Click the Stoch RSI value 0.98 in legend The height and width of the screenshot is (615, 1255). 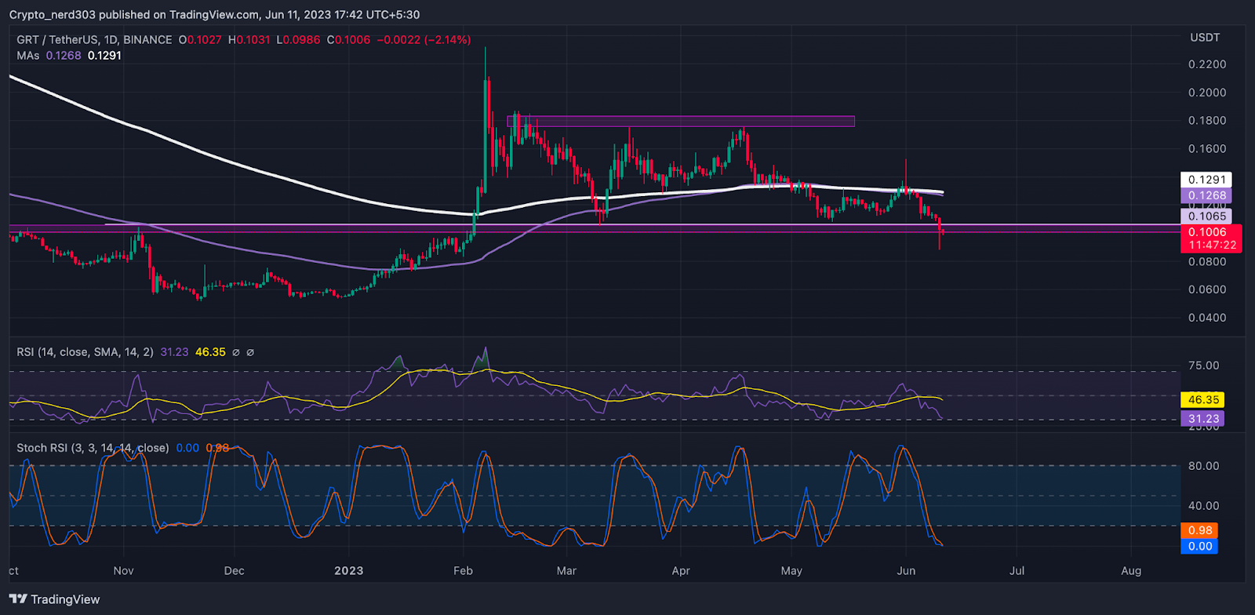click(x=217, y=448)
